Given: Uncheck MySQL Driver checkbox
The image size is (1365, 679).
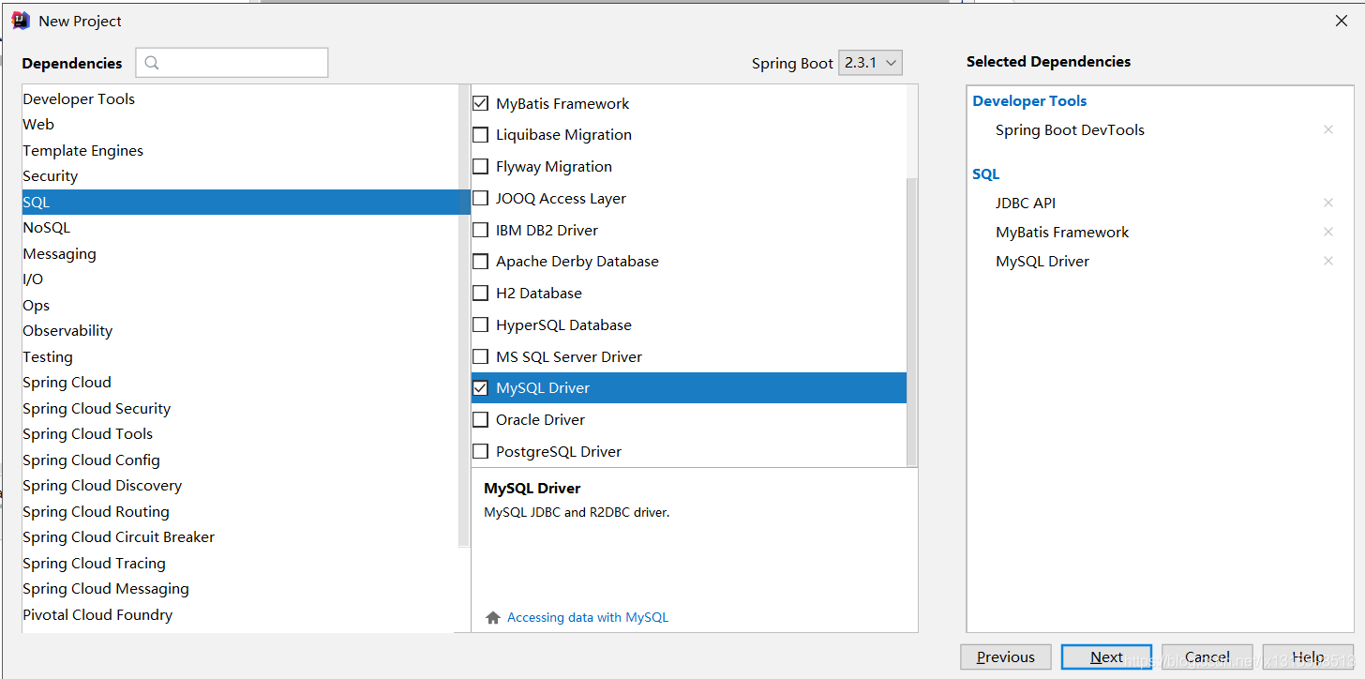Looking at the screenshot, I should pos(480,388).
